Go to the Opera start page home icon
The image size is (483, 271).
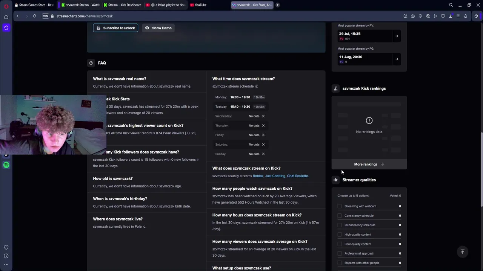pos(6,17)
